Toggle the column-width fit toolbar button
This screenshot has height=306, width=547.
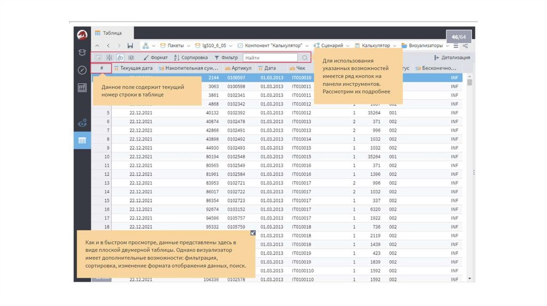110,58
